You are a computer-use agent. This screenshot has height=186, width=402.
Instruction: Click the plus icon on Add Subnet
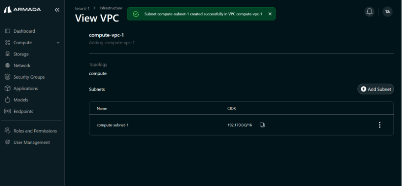363,89
